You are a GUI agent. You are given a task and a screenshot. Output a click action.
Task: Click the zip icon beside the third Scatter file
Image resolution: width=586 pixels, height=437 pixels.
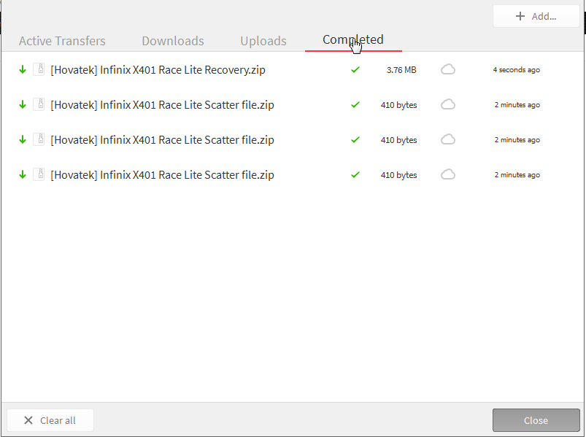(x=39, y=139)
